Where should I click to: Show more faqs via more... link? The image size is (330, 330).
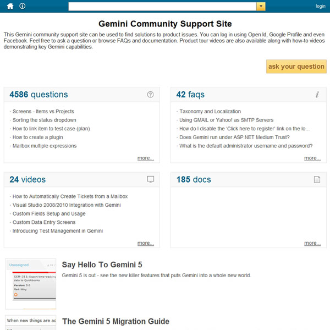(312, 158)
